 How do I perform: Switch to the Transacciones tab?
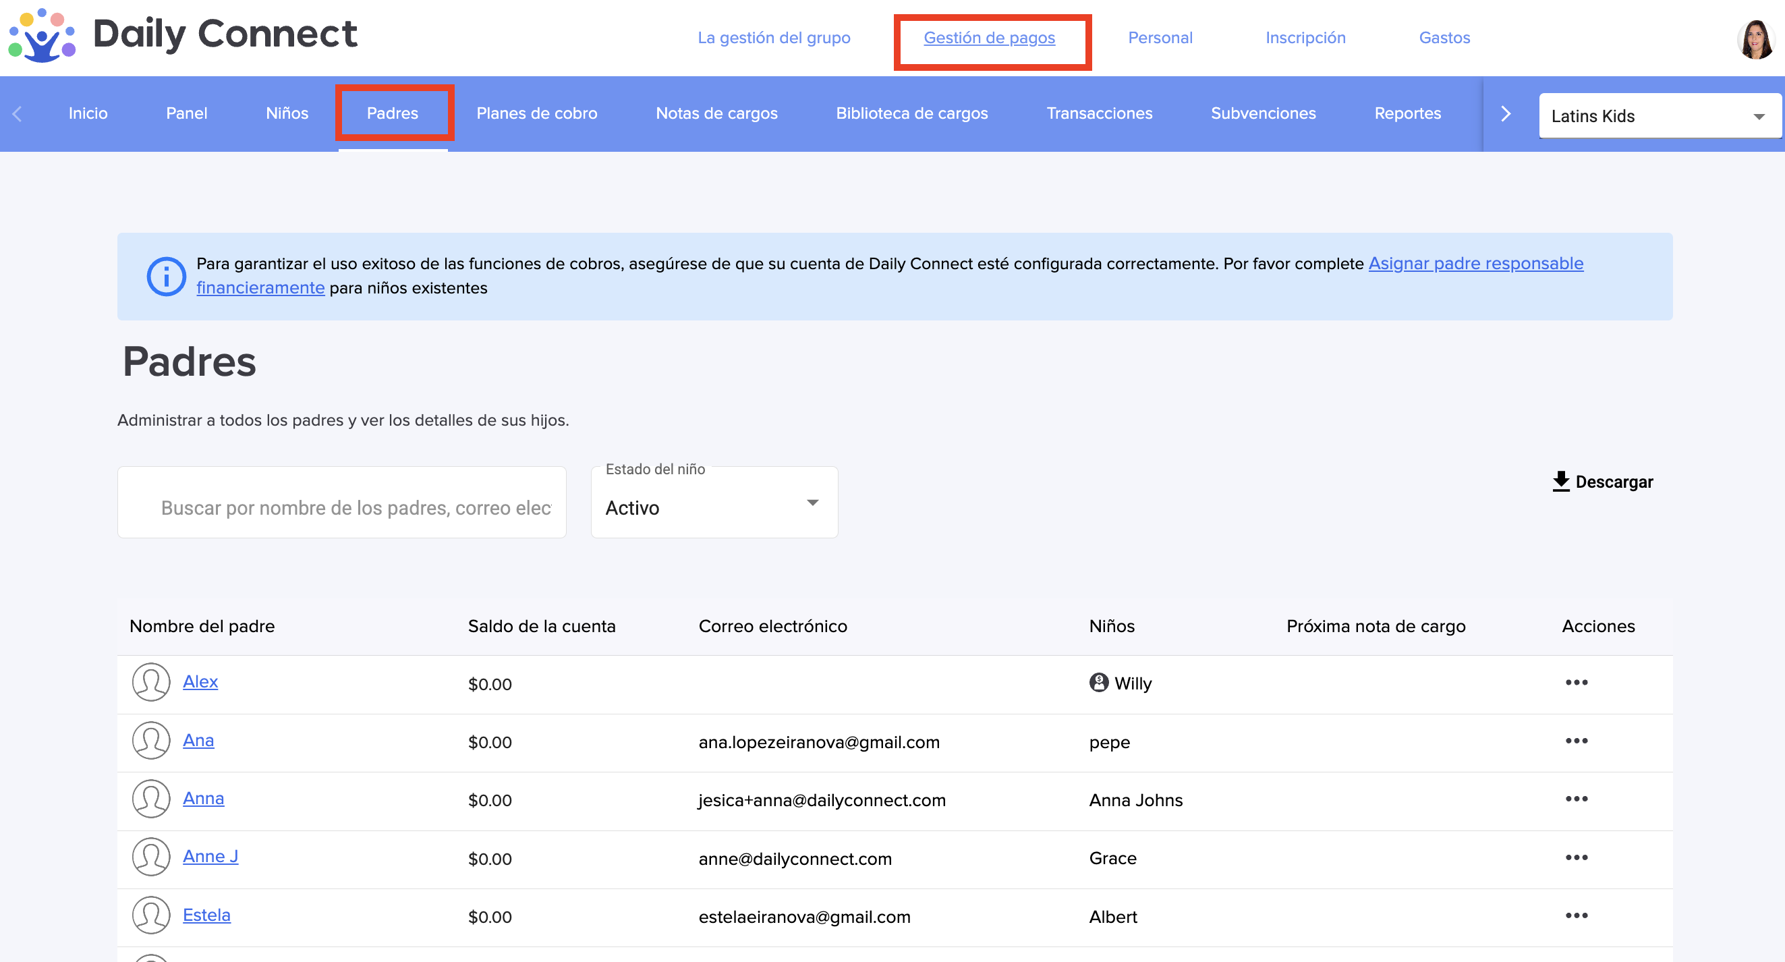(1099, 113)
